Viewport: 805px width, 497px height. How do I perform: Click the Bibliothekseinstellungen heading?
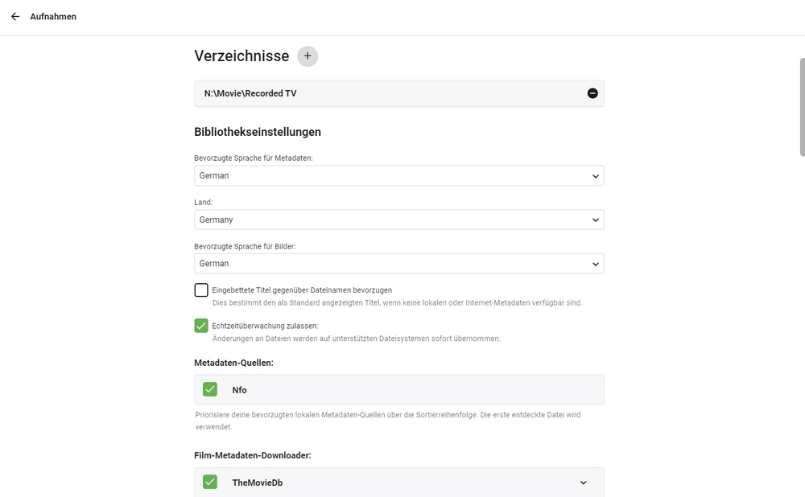click(x=258, y=132)
